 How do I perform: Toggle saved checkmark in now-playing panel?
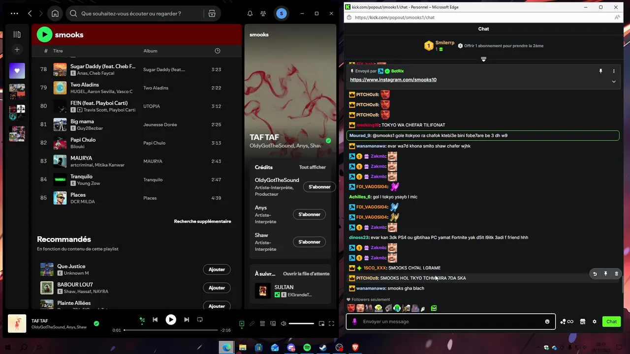point(328,141)
